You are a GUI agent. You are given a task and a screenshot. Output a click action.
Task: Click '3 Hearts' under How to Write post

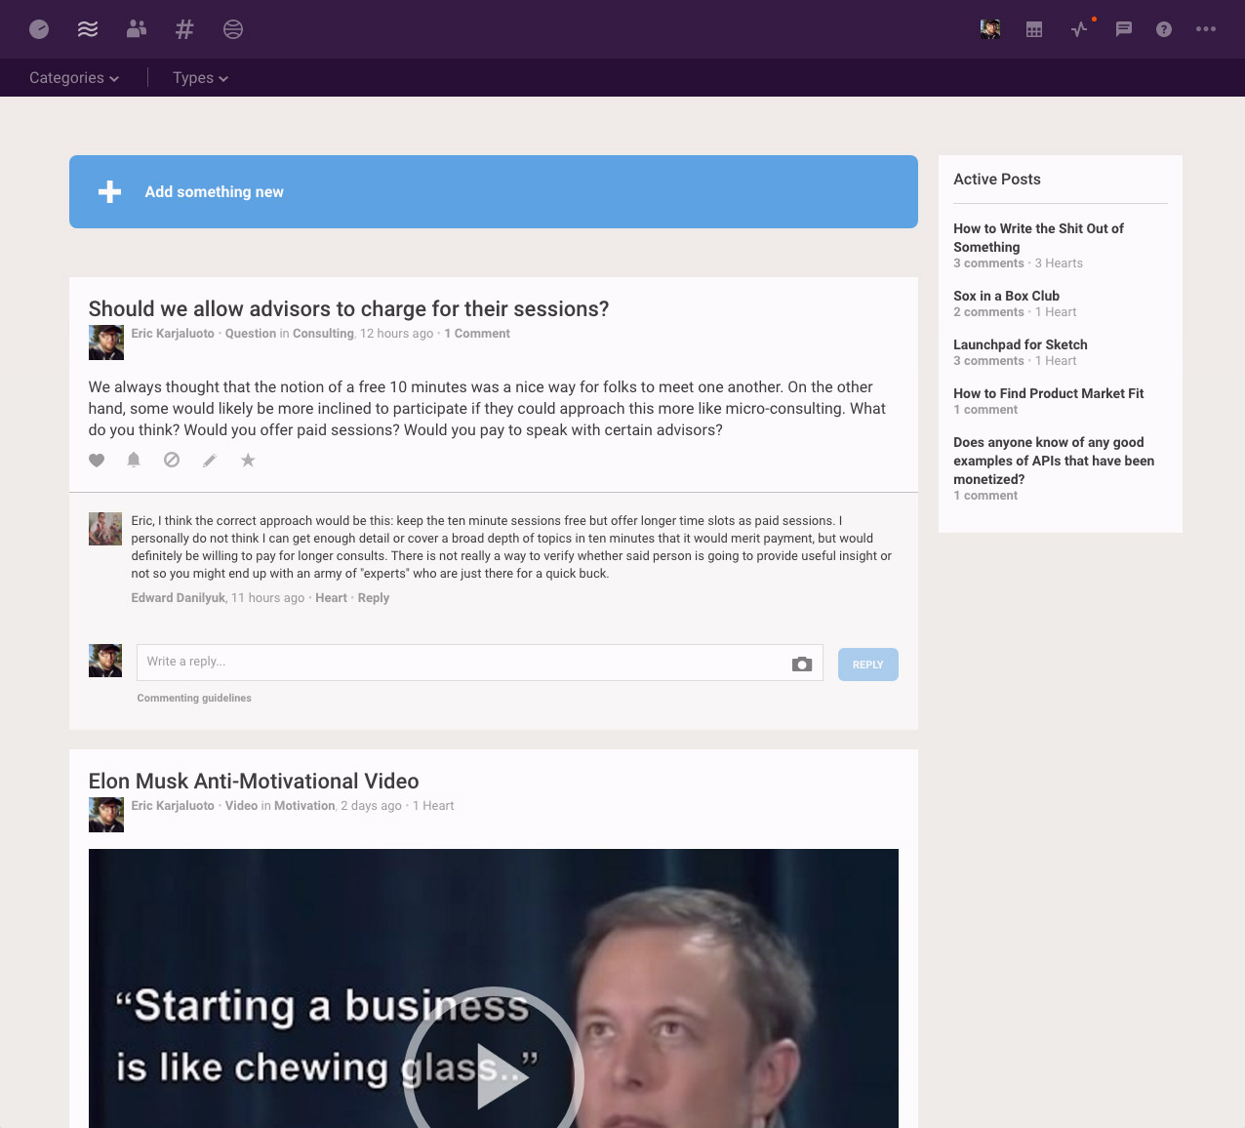(1059, 263)
